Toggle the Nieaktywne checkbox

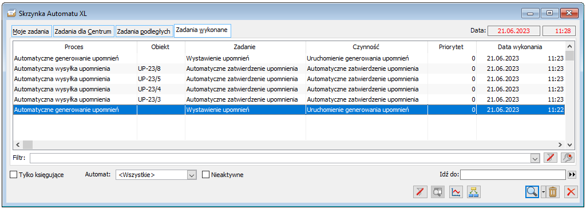205,175
